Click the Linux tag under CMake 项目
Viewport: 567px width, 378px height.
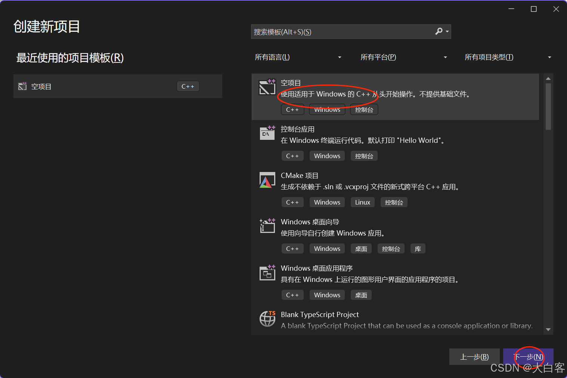[x=362, y=202]
